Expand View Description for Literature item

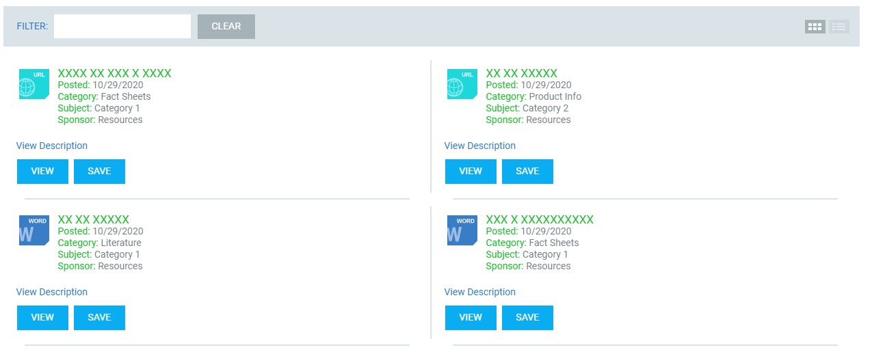[52, 292]
